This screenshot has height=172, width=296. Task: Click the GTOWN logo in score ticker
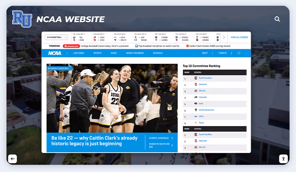pyautogui.click(x=156, y=37)
